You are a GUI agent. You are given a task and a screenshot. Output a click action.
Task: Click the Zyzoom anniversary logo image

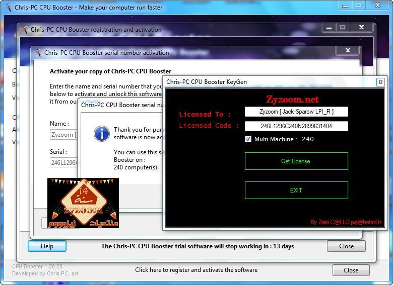[x=83, y=203]
